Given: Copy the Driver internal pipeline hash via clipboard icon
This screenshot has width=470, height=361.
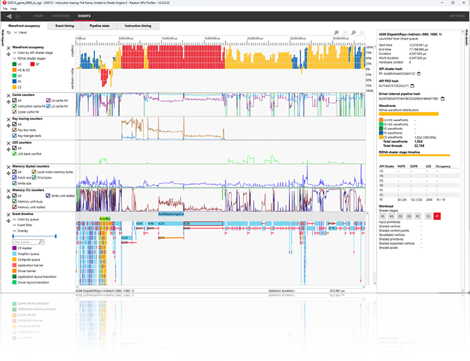Looking at the screenshot, I should [x=442, y=98].
